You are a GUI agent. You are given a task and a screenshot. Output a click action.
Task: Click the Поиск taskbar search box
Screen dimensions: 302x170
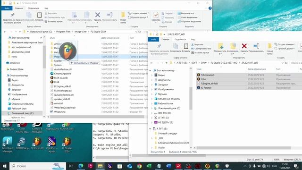click(38, 166)
